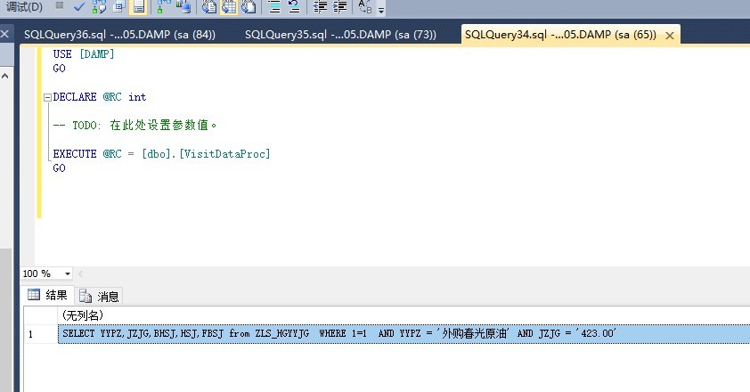Show the estimated execution plan icon
The width and height of the screenshot is (750, 392).
click(99, 7)
